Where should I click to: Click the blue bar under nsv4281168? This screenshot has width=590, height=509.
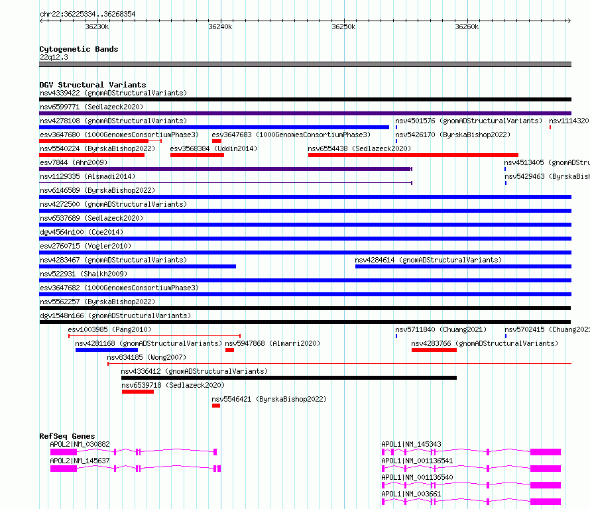click(107, 350)
